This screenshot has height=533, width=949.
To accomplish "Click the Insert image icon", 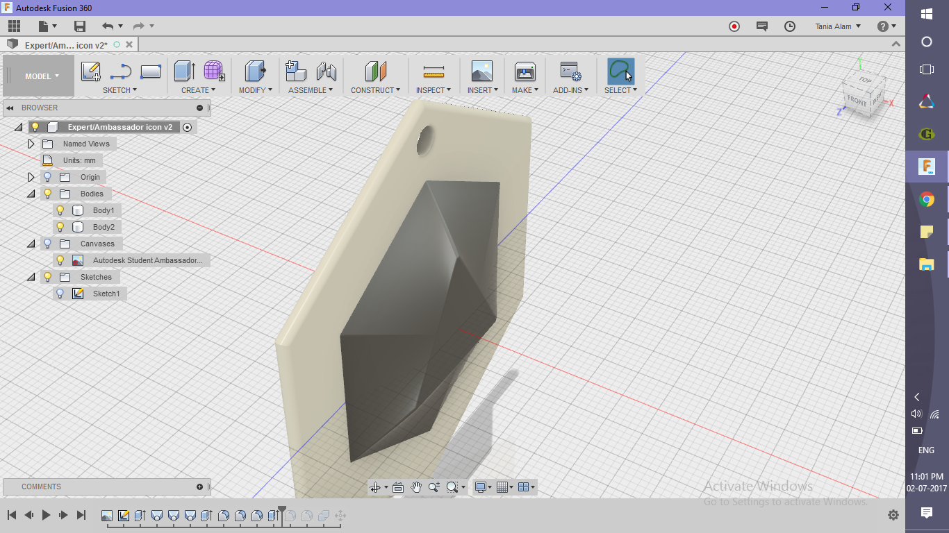I will (x=481, y=71).
